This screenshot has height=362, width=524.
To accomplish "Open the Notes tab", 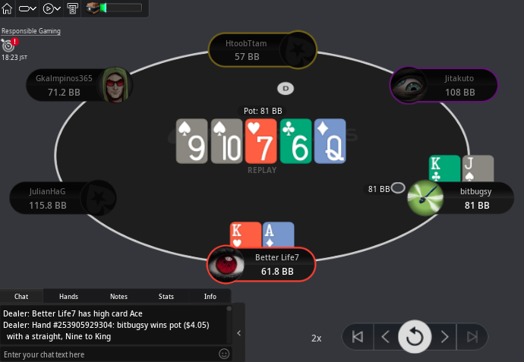I will (x=118, y=297).
